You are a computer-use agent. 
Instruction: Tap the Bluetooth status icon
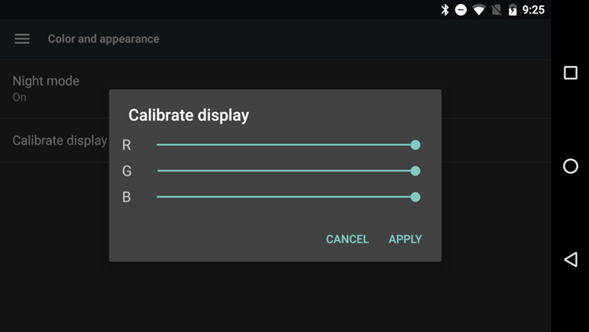point(445,10)
